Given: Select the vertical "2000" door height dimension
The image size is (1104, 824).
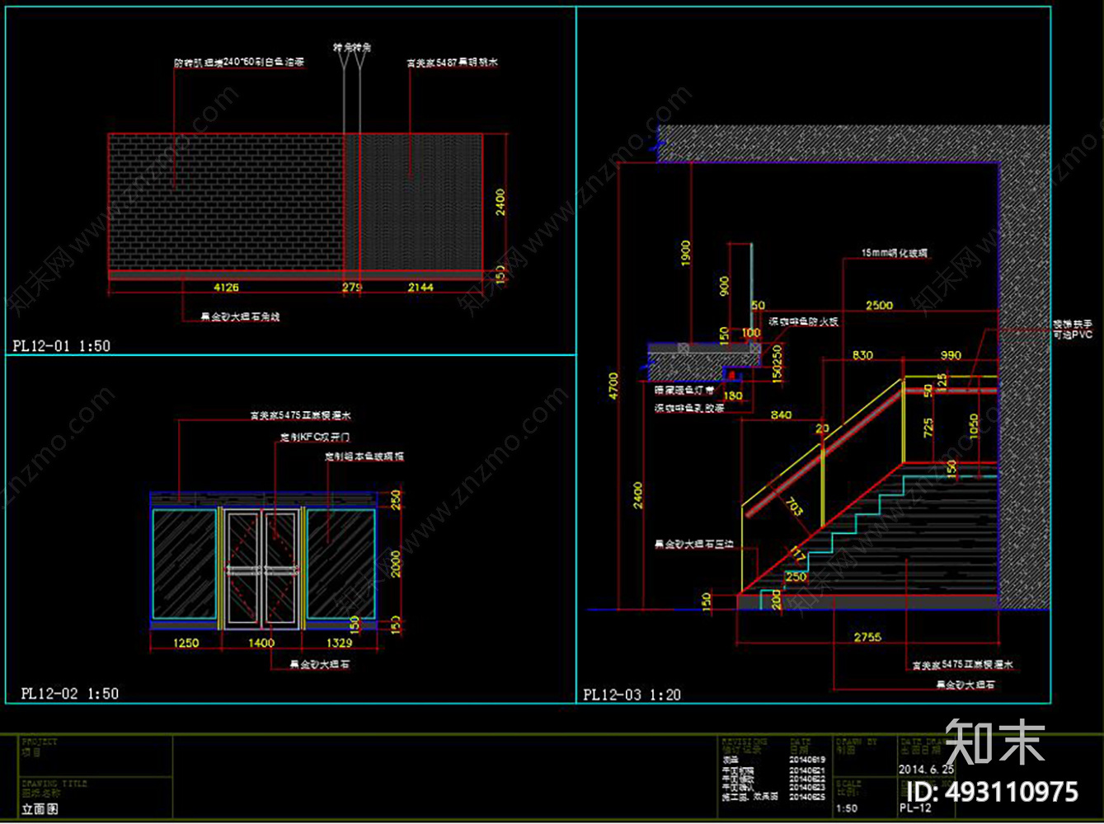Looking at the screenshot, I should point(396,564).
